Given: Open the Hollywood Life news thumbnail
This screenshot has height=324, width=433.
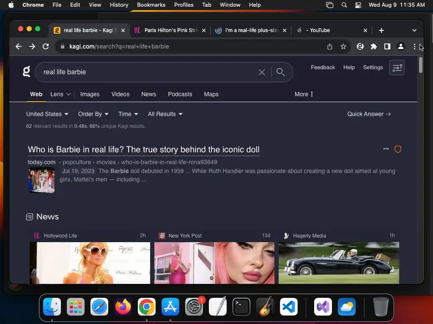Looking at the screenshot, I should (90, 263).
